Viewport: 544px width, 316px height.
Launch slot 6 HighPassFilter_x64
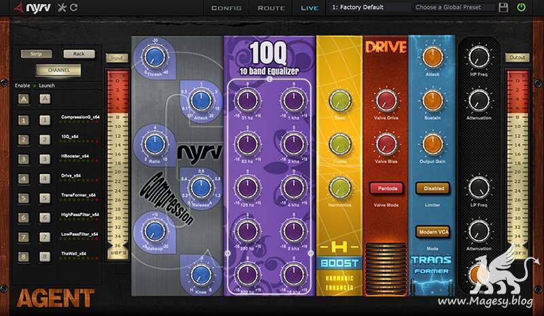tap(45, 218)
